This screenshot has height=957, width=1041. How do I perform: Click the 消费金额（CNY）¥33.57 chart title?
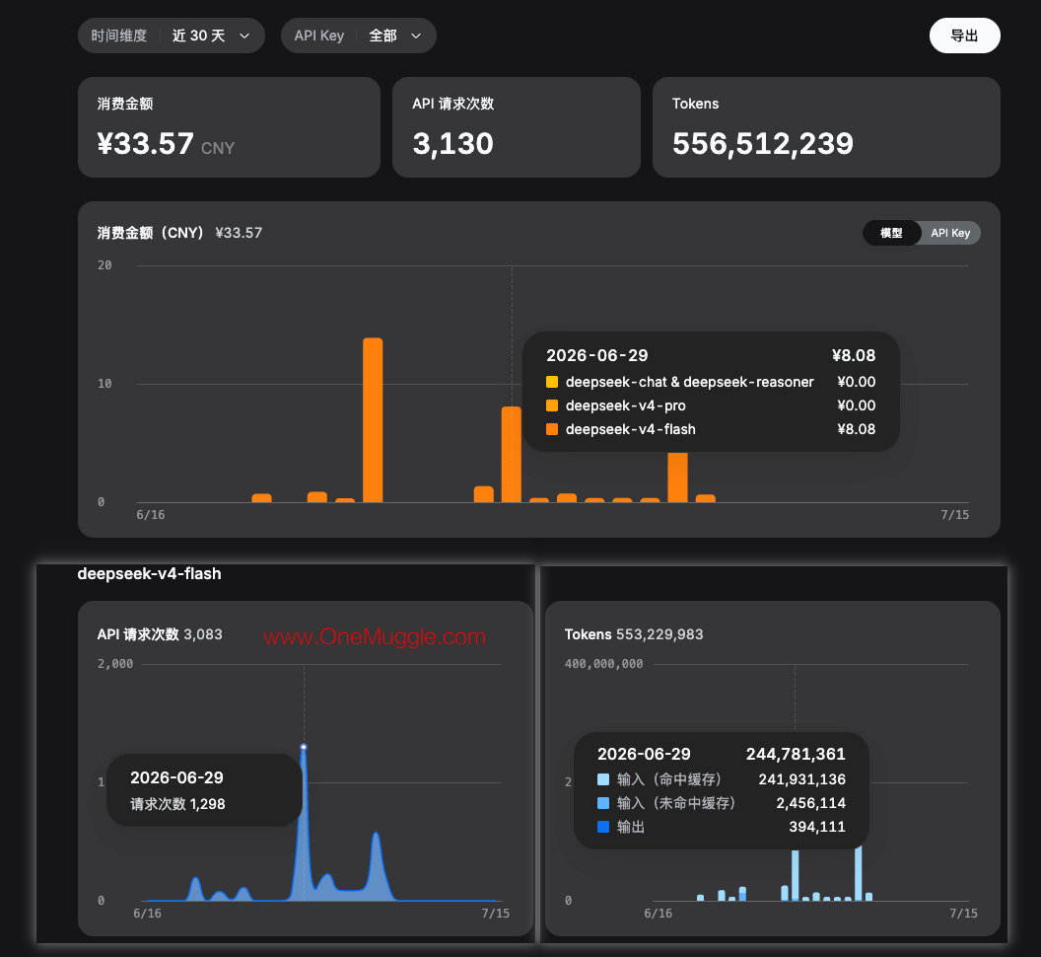pyautogui.click(x=179, y=233)
